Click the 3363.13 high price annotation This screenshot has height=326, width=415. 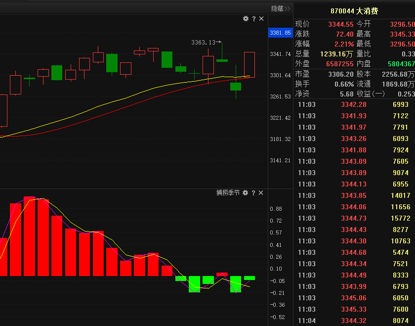204,43
